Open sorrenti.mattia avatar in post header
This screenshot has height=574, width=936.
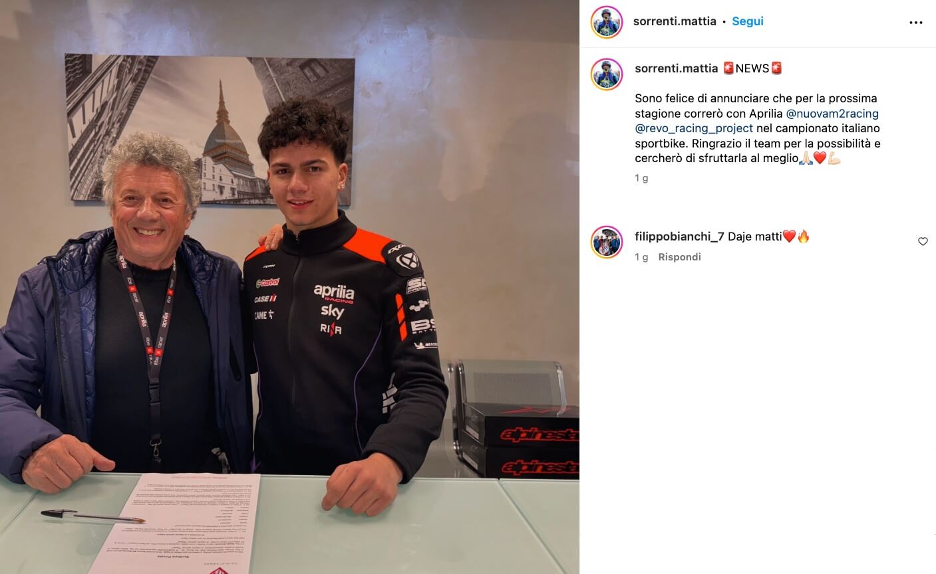[x=607, y=22]
